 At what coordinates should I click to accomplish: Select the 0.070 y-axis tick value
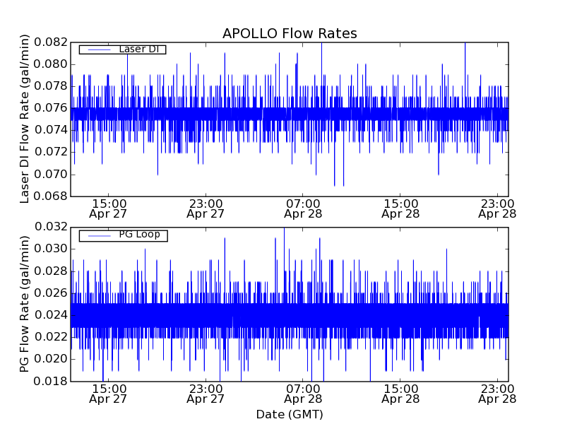[51, 174]
